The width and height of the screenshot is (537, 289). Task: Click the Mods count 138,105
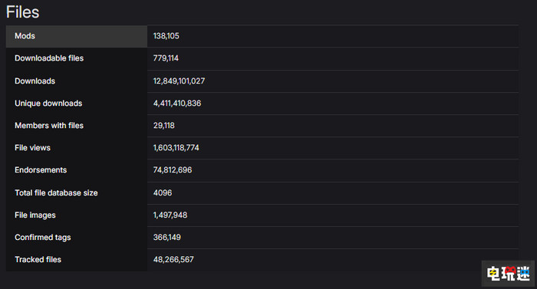pos(166,36)
